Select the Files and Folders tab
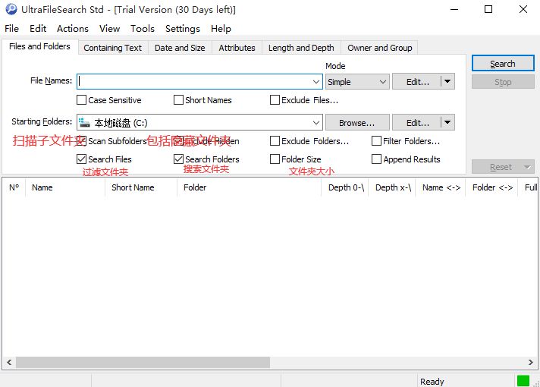540x387 pixels. (x=39, y=46)
